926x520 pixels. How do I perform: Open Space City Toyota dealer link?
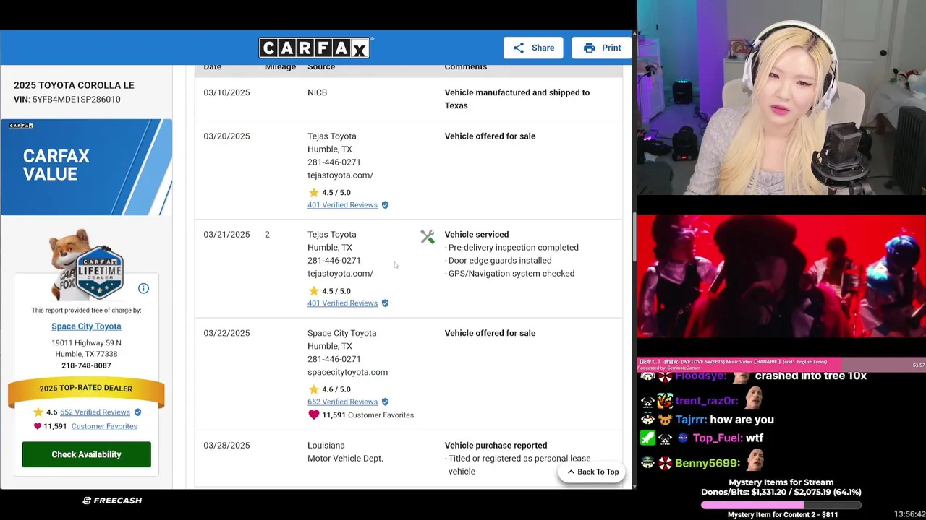point(86,326)
